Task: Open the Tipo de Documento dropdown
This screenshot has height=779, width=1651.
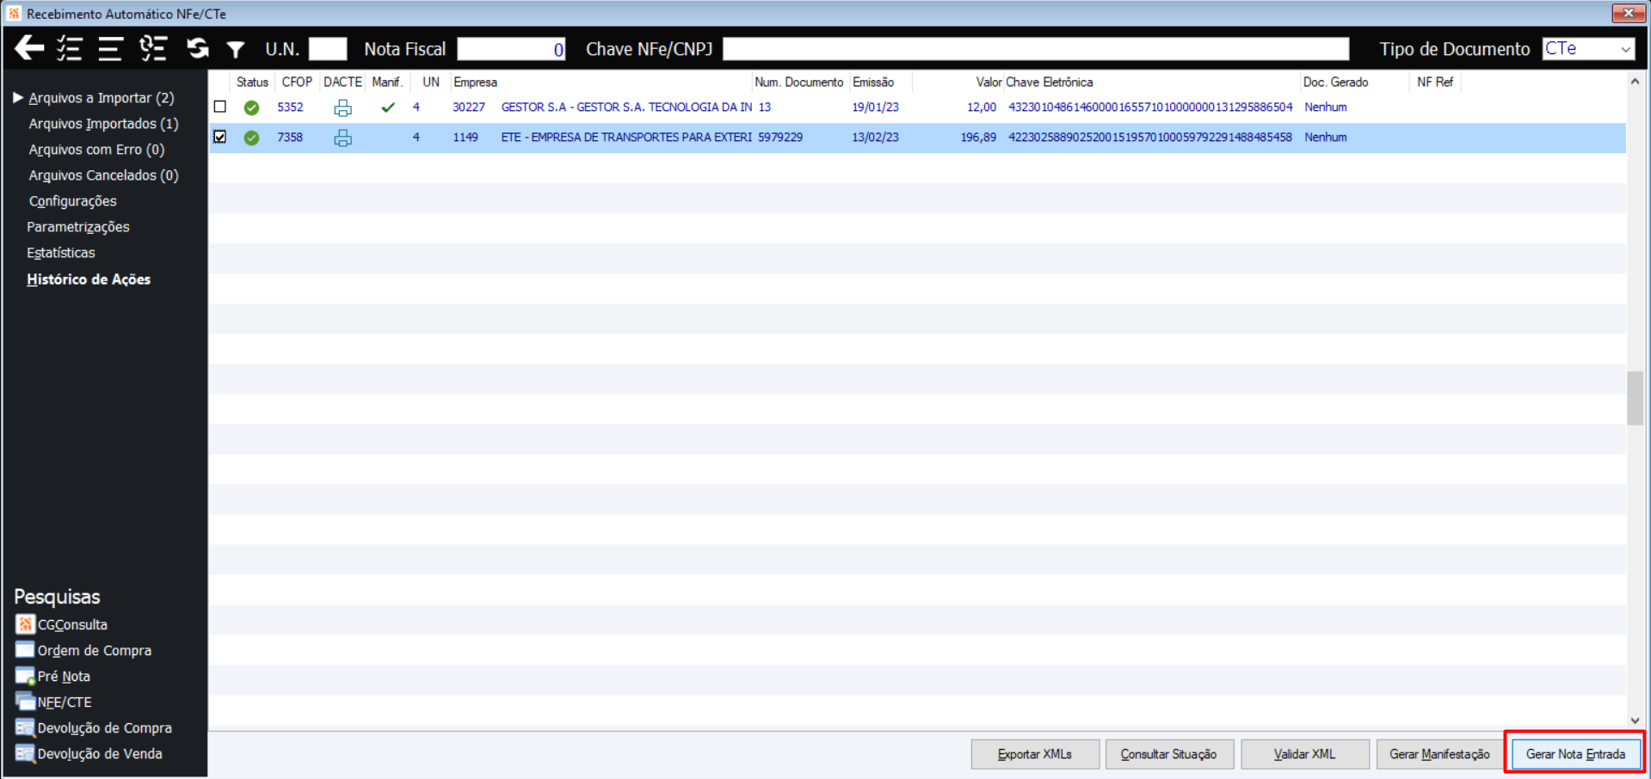Action: [x=1625, y=49]
